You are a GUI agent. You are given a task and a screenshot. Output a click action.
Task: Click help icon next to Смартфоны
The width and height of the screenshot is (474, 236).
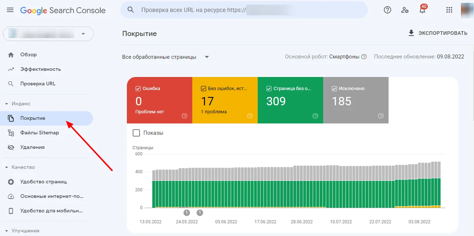pos(364,57)
